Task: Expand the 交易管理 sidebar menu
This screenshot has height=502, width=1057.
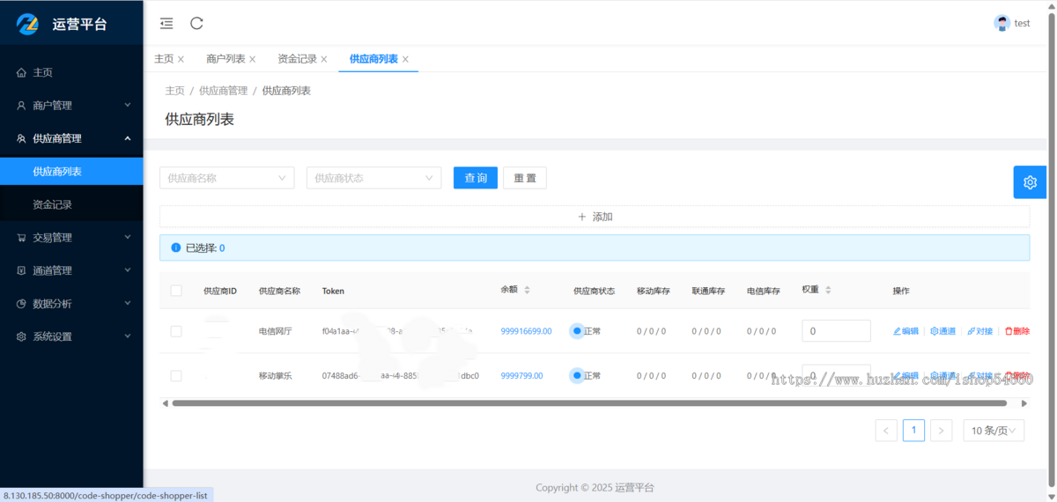Action: tap(71, 237)
